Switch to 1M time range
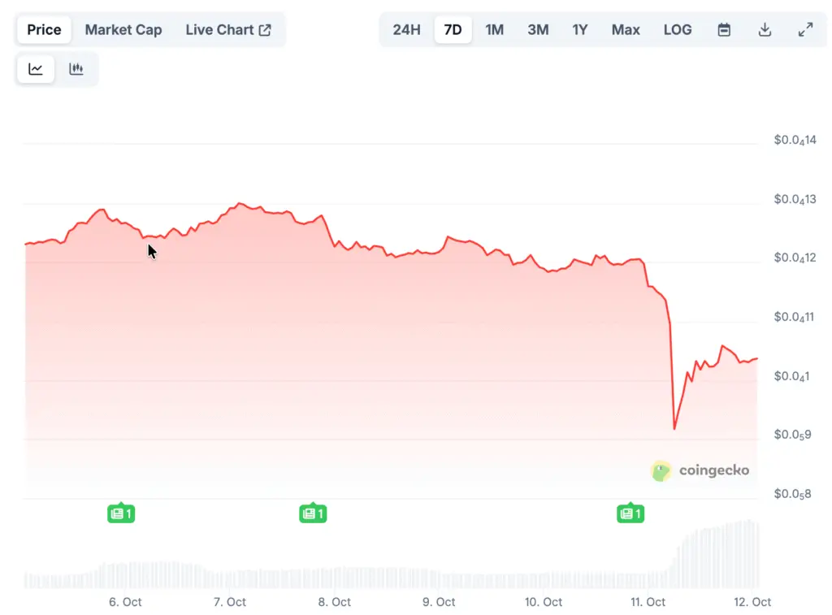Image resolution: width=832 pixels, height=615 pixels. pos(494,30)
